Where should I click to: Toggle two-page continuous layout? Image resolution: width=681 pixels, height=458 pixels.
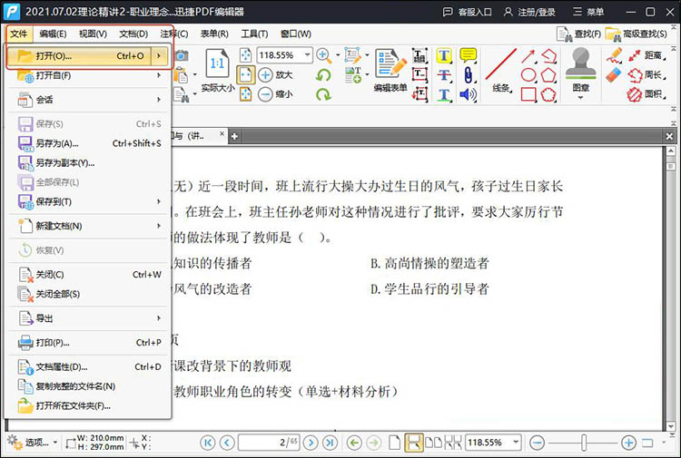coord(452,443)
